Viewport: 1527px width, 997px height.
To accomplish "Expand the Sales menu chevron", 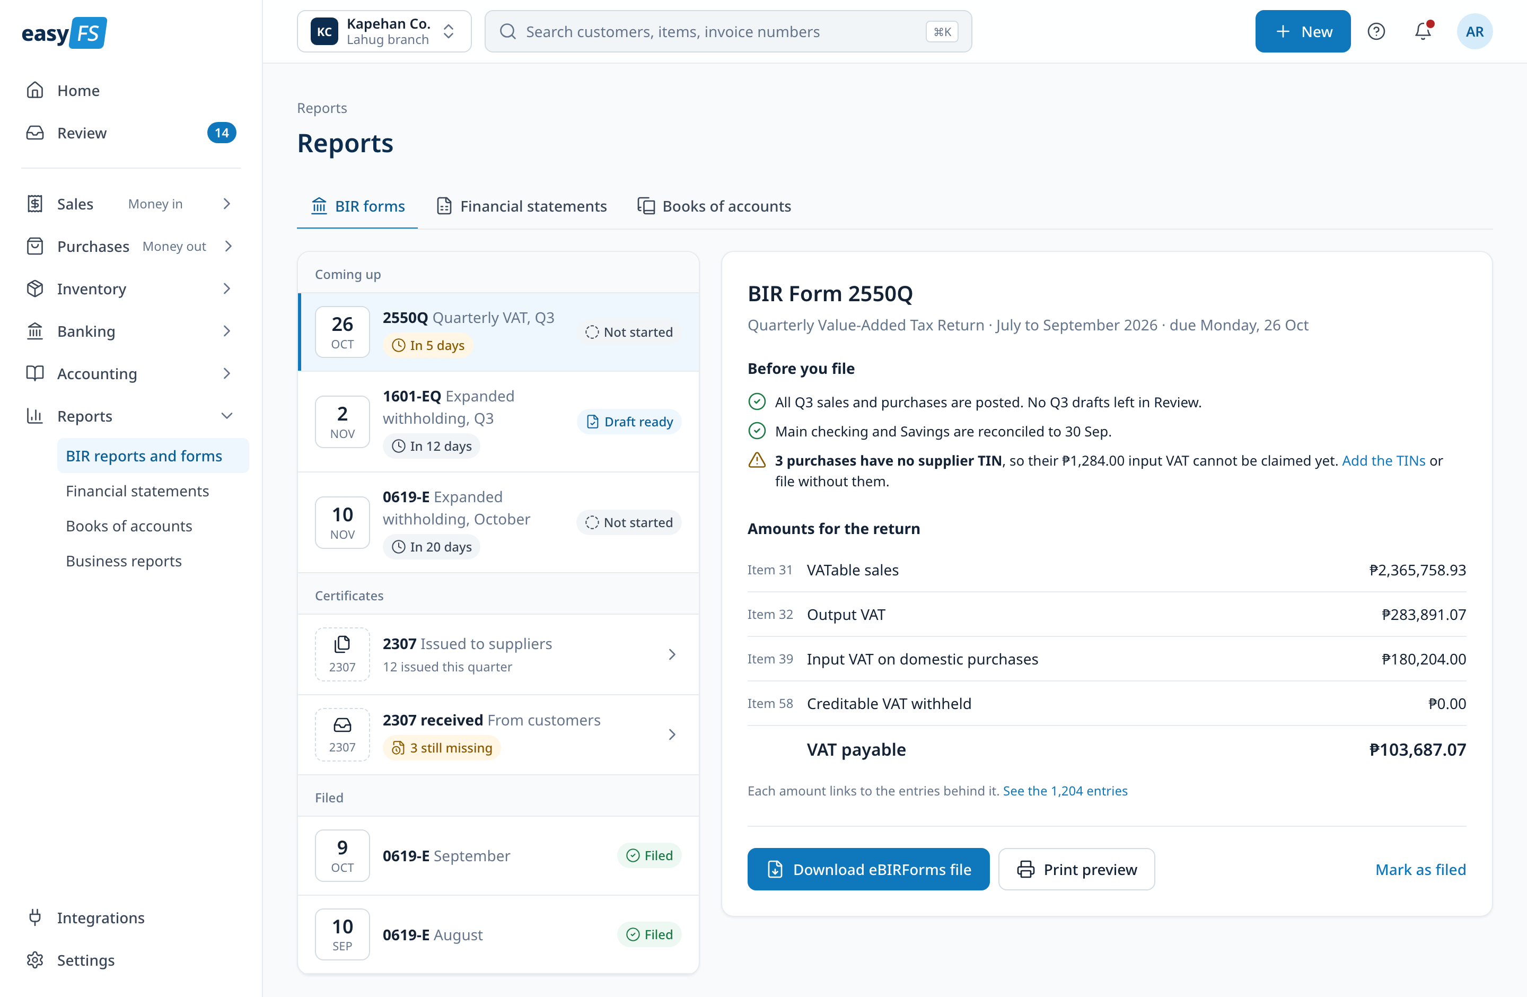I will [x=226, y=204].
